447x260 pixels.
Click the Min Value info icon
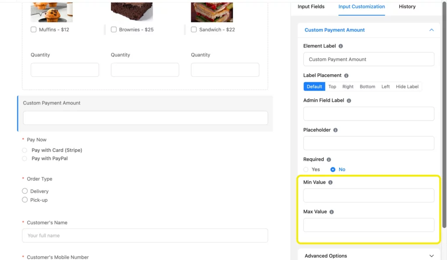tap(330, 182)
